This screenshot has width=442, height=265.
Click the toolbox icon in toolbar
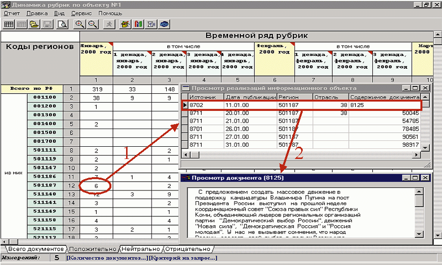pos(125,24)
